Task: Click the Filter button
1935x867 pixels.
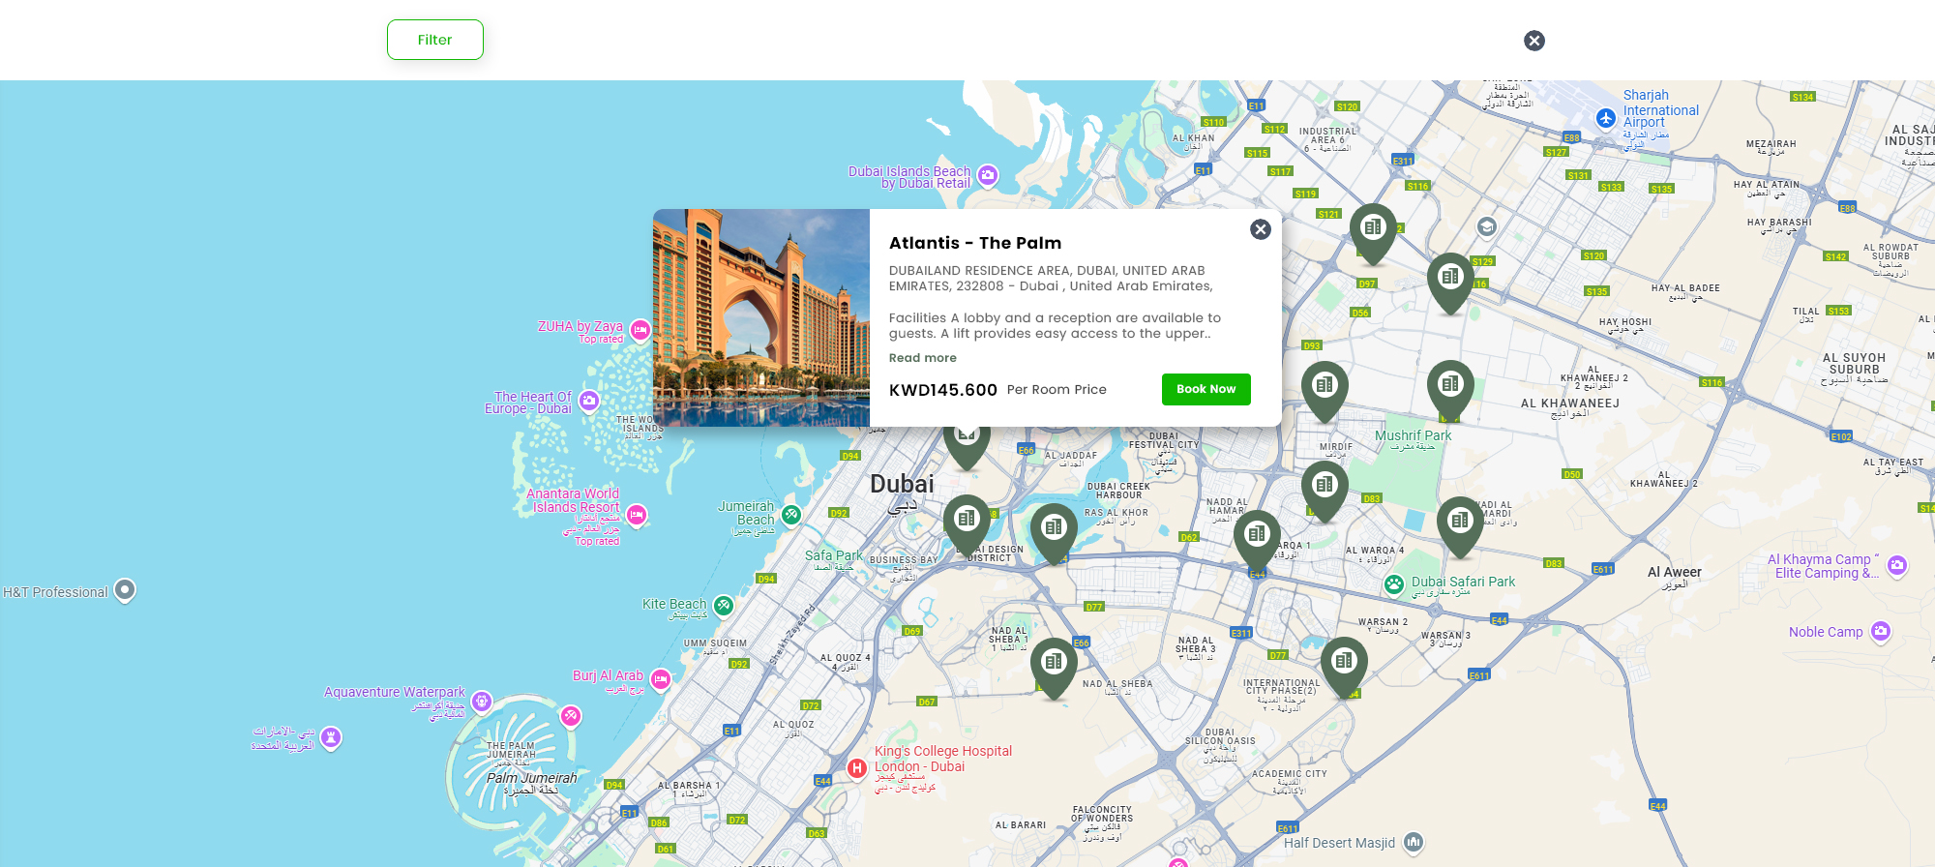Action: tap(434, 40)
